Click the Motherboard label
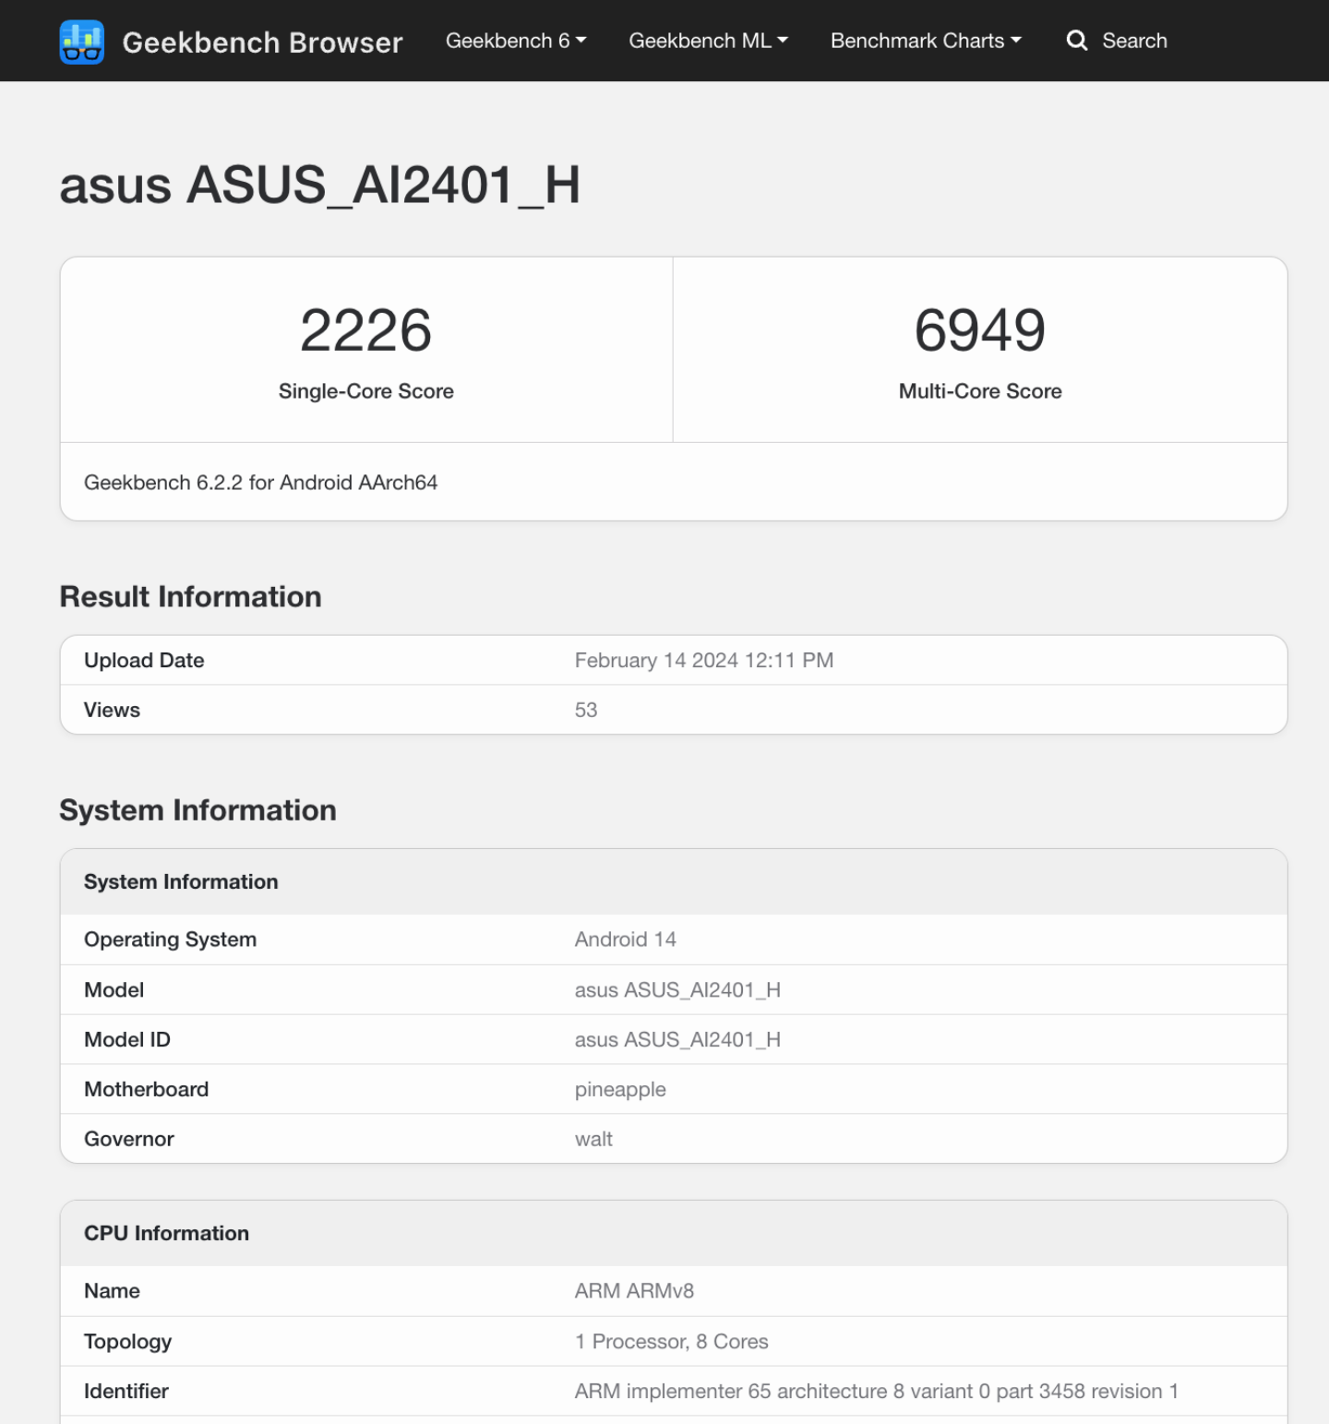This screenshot has height=1424, width=1329. point(146,1090)
